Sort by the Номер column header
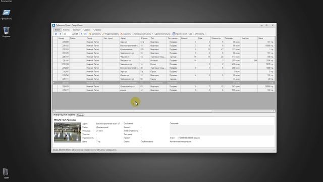The image size is (323, 182). [x=63, y=38]
